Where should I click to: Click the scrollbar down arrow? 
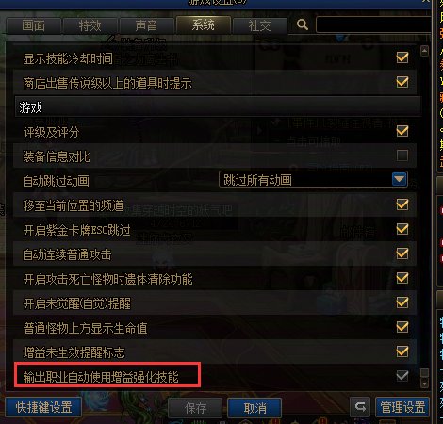[x=424, y=383]
